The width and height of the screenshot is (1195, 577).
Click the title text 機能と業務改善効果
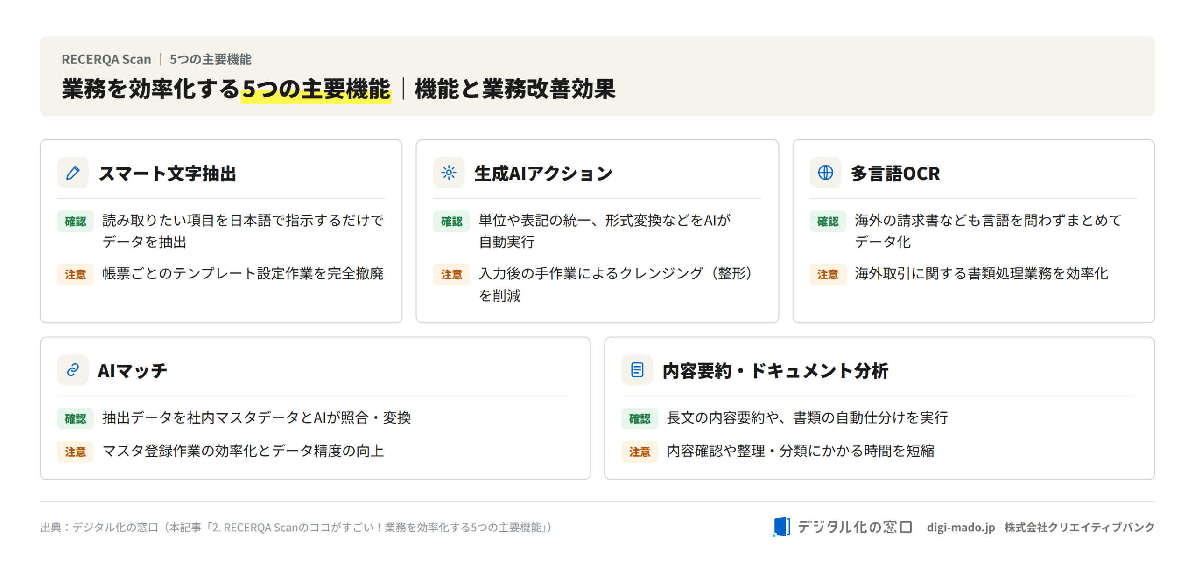(515, 89)
